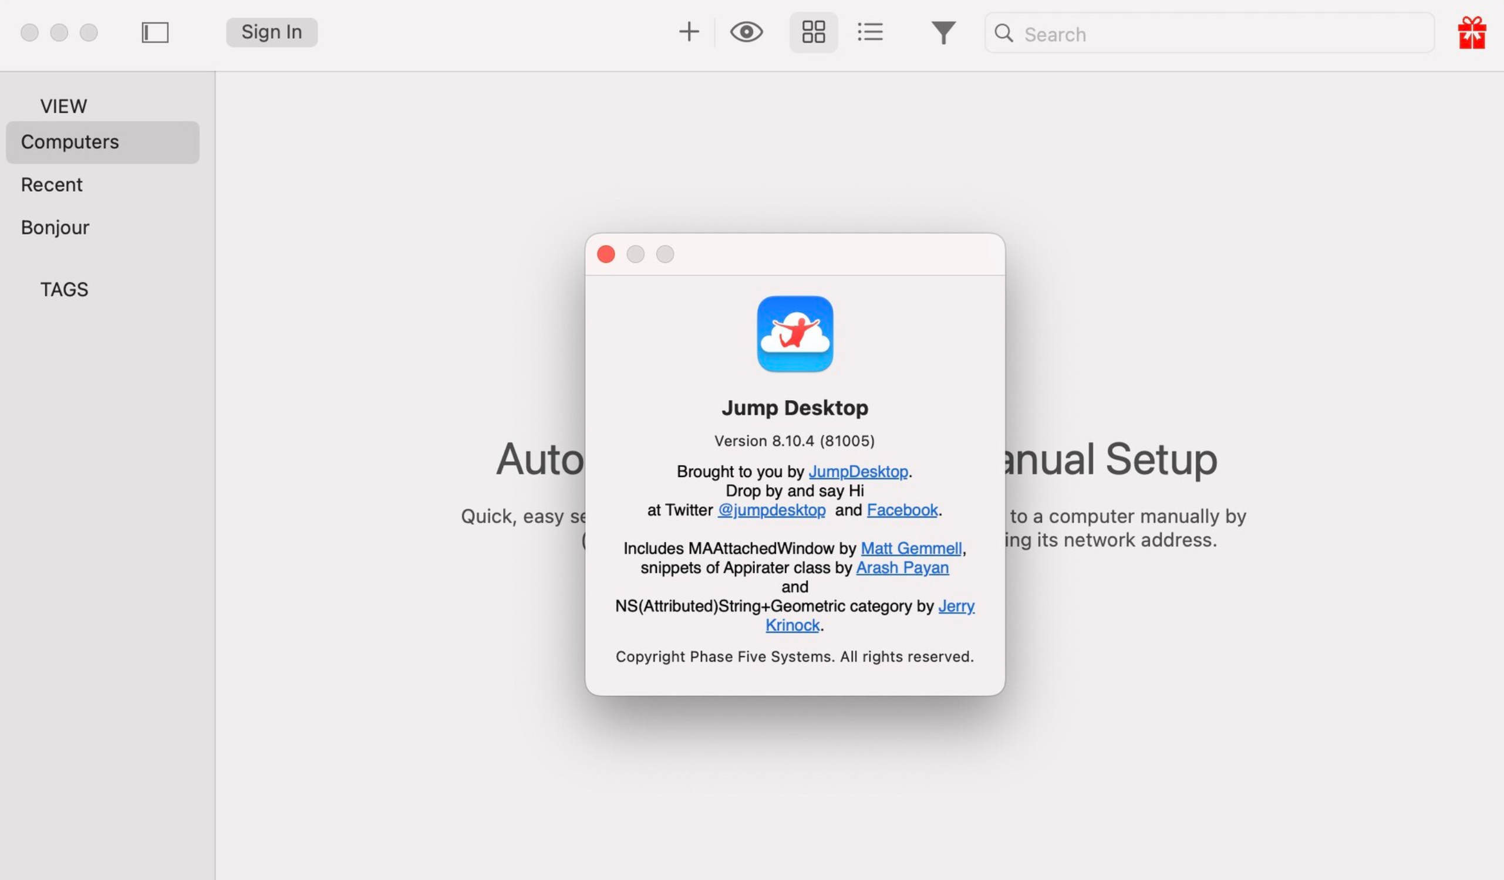Select the Bonjour sidebar item
Screen dimensions: 1504x880
pos(55,228)
